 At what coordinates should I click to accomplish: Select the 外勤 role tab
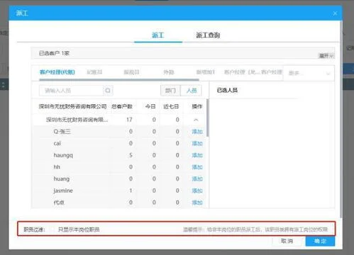pyautogui.click(x=169, y=72)
